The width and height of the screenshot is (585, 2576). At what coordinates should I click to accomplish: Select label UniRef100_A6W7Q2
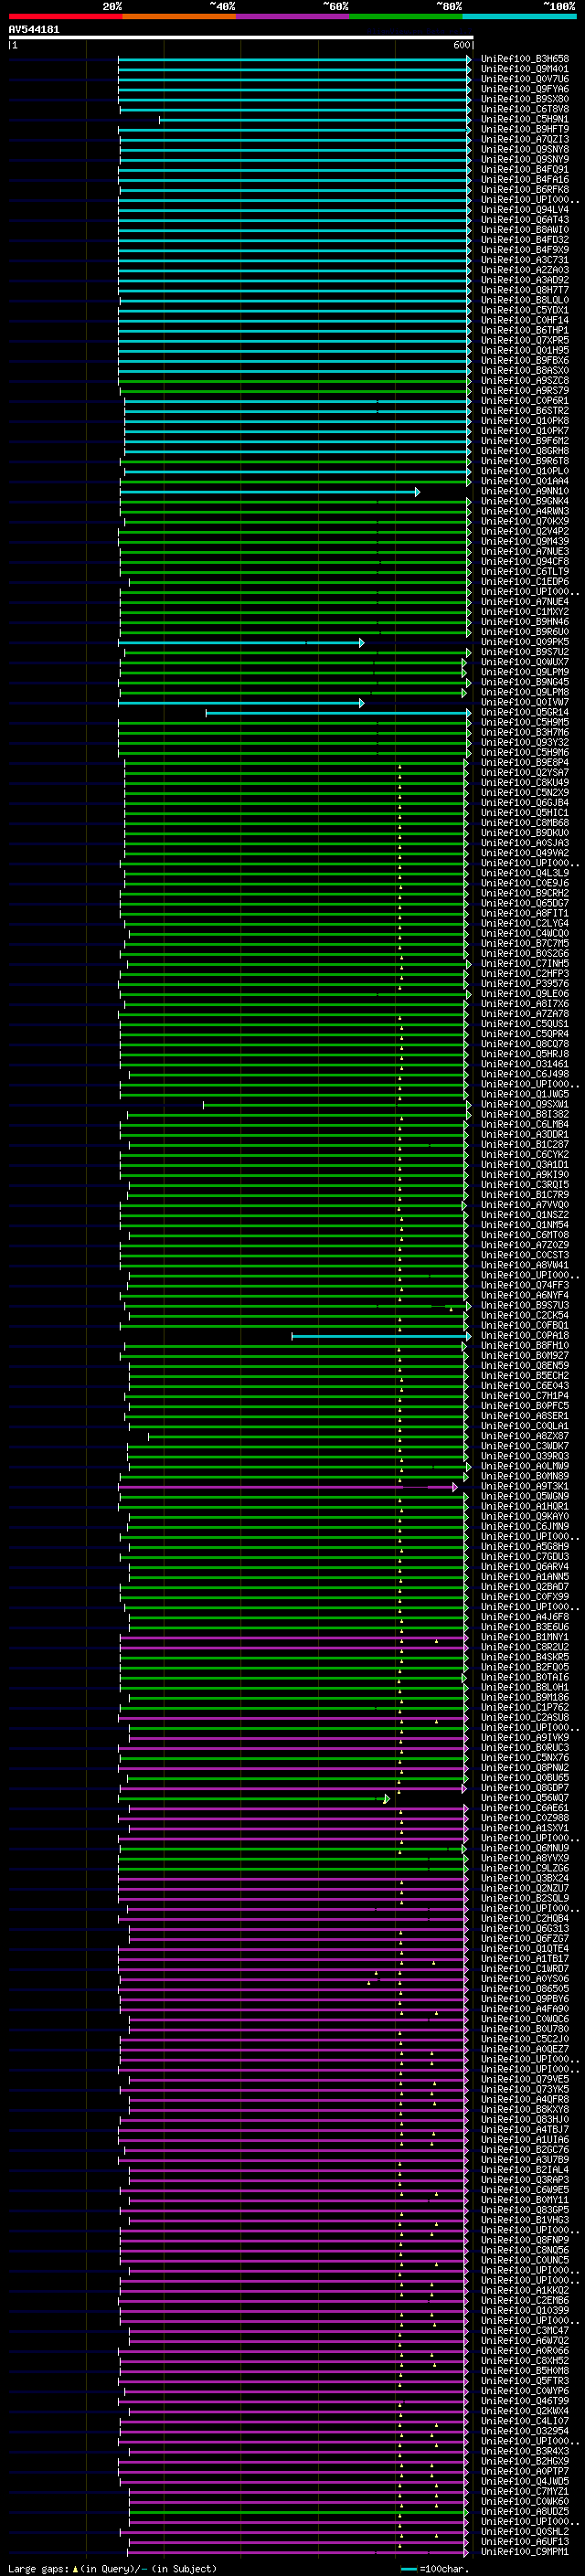point(525,2342)
